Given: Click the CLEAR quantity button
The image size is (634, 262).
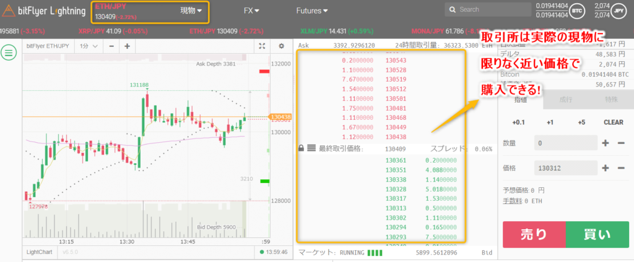Looking at the screenshot, I should [614, 122].
